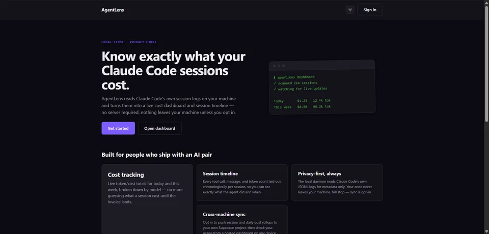
Task: Click the 'scanned 214 sessions' terminal line
Action: point(295,83)
